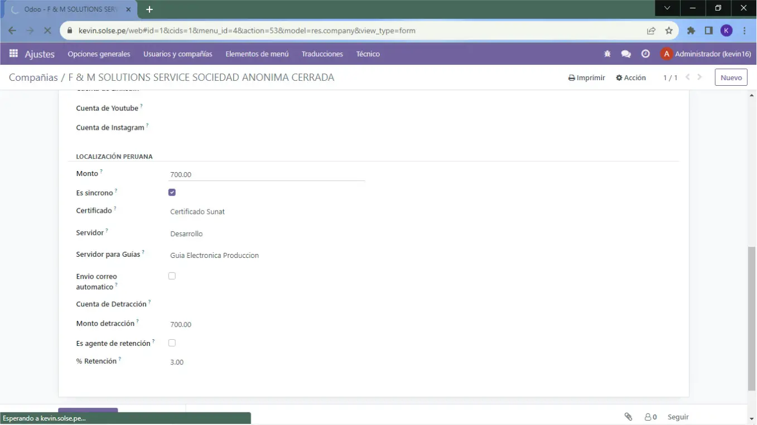This screenshot has width=757, height=425.
Task: Open the conversations chat icon
Action: [x=626, y=54]
